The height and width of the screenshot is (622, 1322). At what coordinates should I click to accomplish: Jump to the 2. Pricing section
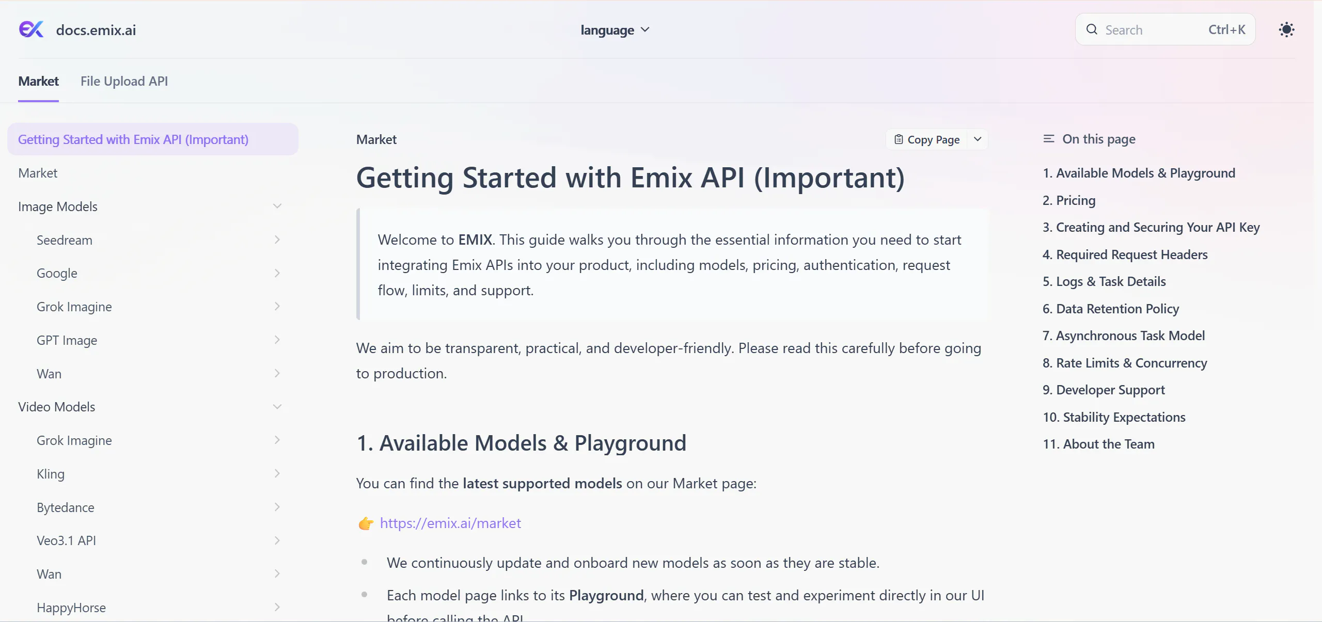pos(1069,200)
